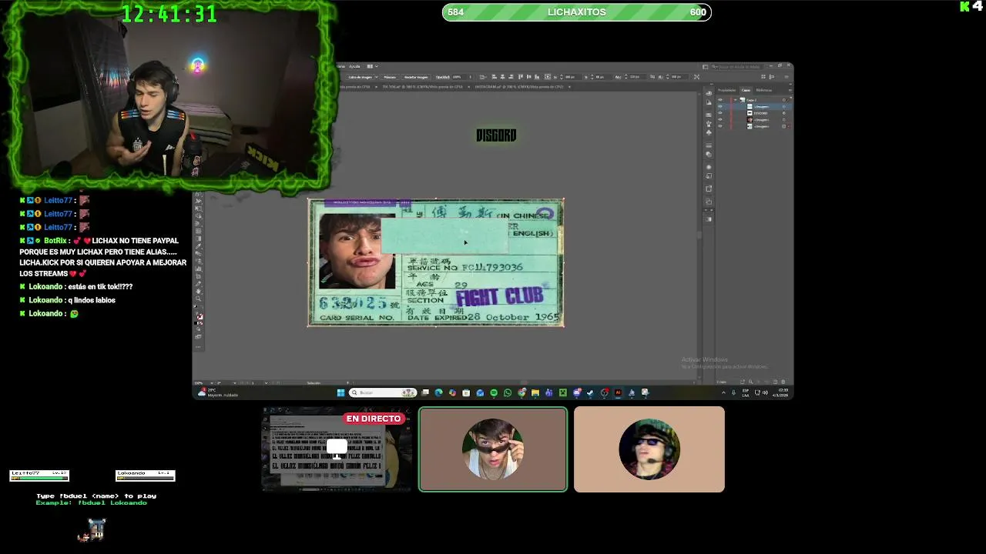The image size is (986, 554).
Task: Select the ID card image on canvas
Action: tap(436, 262)
